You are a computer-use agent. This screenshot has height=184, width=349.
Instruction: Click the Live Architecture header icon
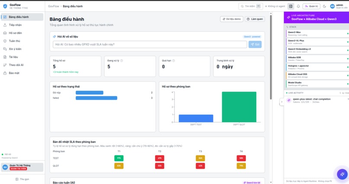pyautogui.click(x=288, y=17)
